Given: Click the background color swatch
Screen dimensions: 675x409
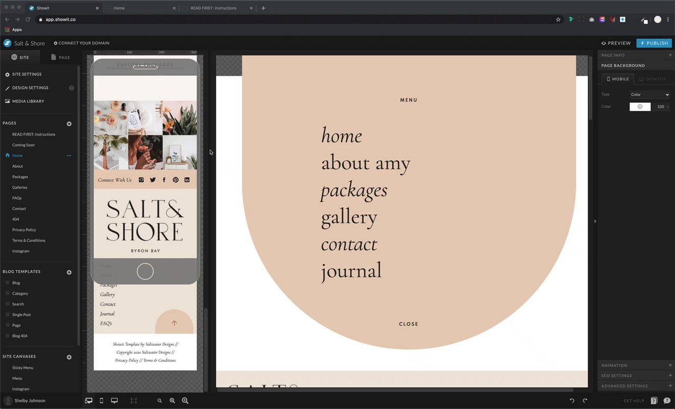Looking at the screenshot, I should (640, 106).
